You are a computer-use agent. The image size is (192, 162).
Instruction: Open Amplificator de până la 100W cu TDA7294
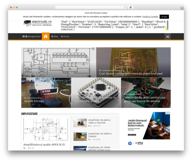click(99, 121)
